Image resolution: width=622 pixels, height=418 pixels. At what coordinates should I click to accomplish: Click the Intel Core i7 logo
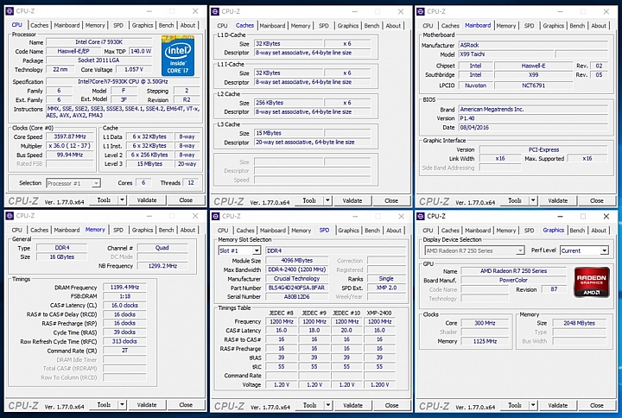coord(177,56)
